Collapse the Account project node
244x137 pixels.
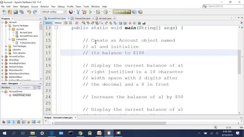click(3, 22)
